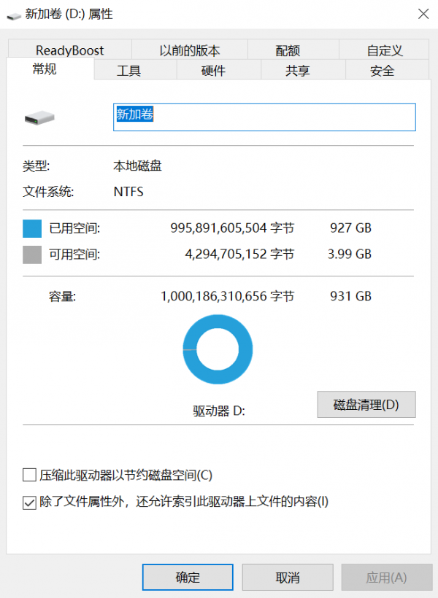Click the disk drive icon beside the volume name
Image resolution: width=438 pixels, height=598 pixels.
click(40, 117)
